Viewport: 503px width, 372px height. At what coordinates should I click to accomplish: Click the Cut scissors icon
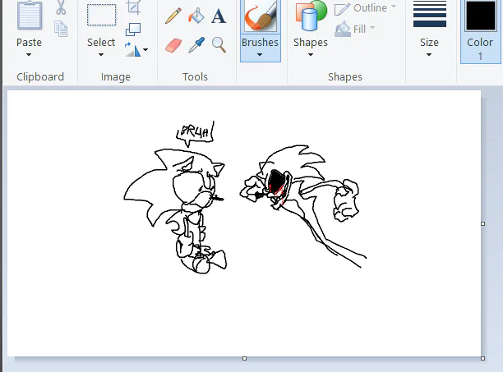pos(61,7)
